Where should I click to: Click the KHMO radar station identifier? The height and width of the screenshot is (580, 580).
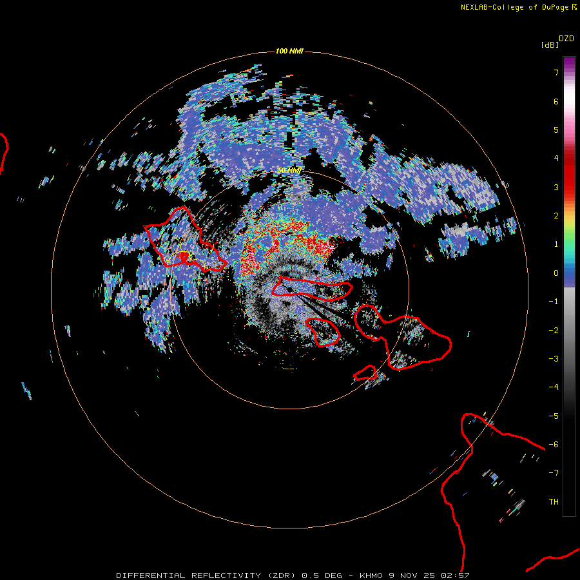tap(371, 575)
